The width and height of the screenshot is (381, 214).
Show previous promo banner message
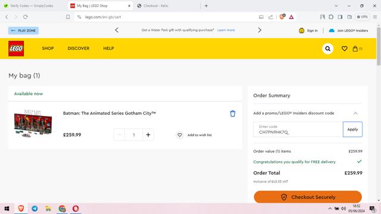point(117,30)
